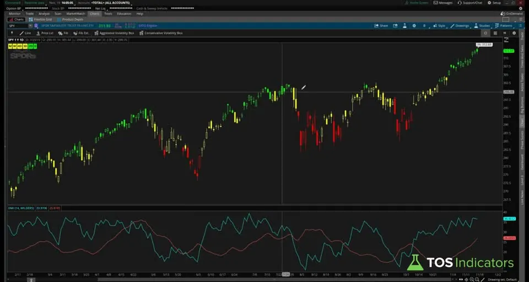Click the OnDemand button
The width and height of the screenshot is (529, 282).
pyautogui.click(x=512, y=14)
